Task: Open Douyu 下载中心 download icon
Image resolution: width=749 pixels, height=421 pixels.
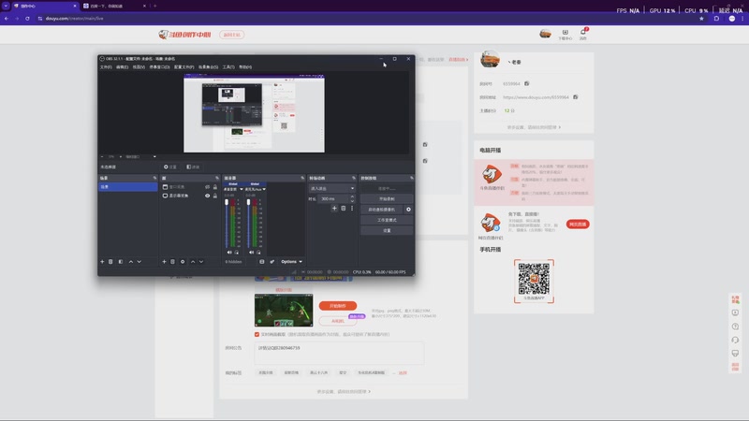Action: (x=565, y=34)
